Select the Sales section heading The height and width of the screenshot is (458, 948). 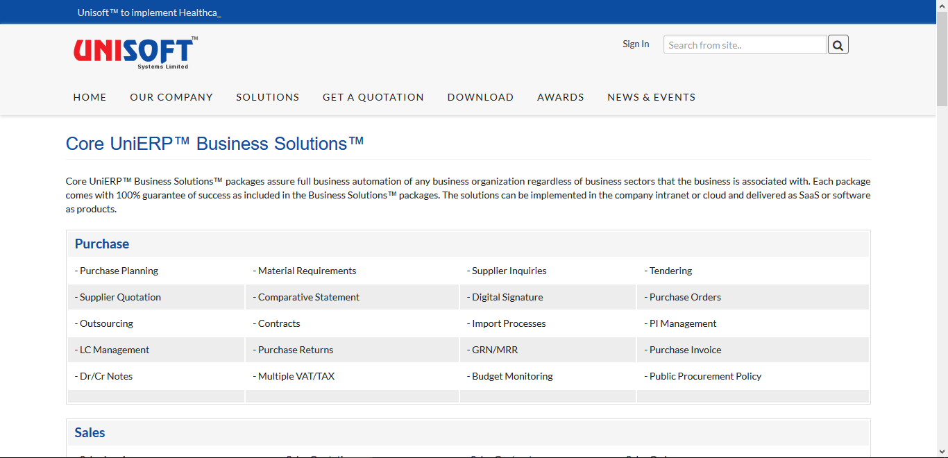coord(90,432)
